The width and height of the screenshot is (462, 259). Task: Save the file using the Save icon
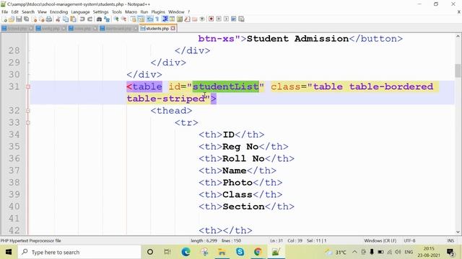point(19,19)
